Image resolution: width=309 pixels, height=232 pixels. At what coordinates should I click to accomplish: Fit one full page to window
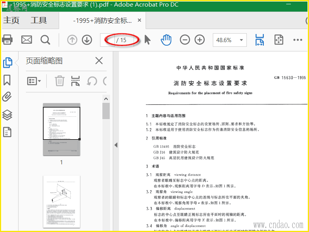279,40
